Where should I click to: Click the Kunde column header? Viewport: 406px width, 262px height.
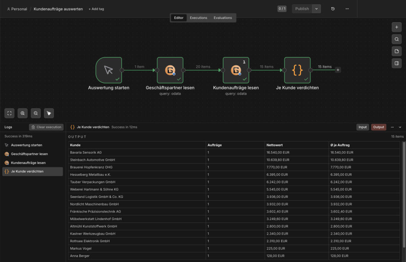point(137,145)
